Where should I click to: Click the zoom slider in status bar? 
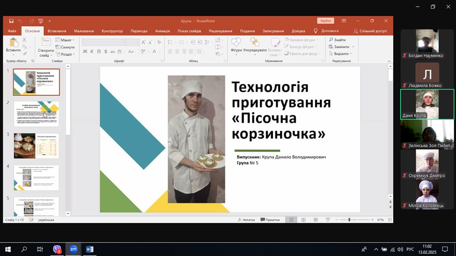349,220
